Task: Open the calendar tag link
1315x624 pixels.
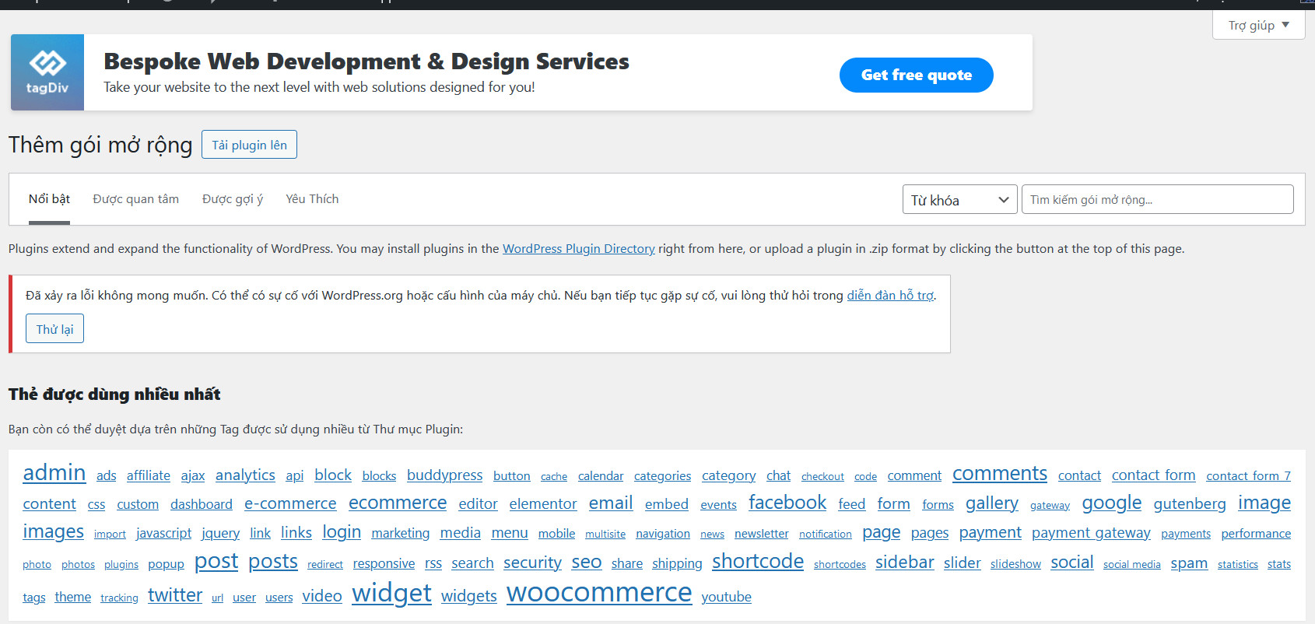Action: click(601, 476)
